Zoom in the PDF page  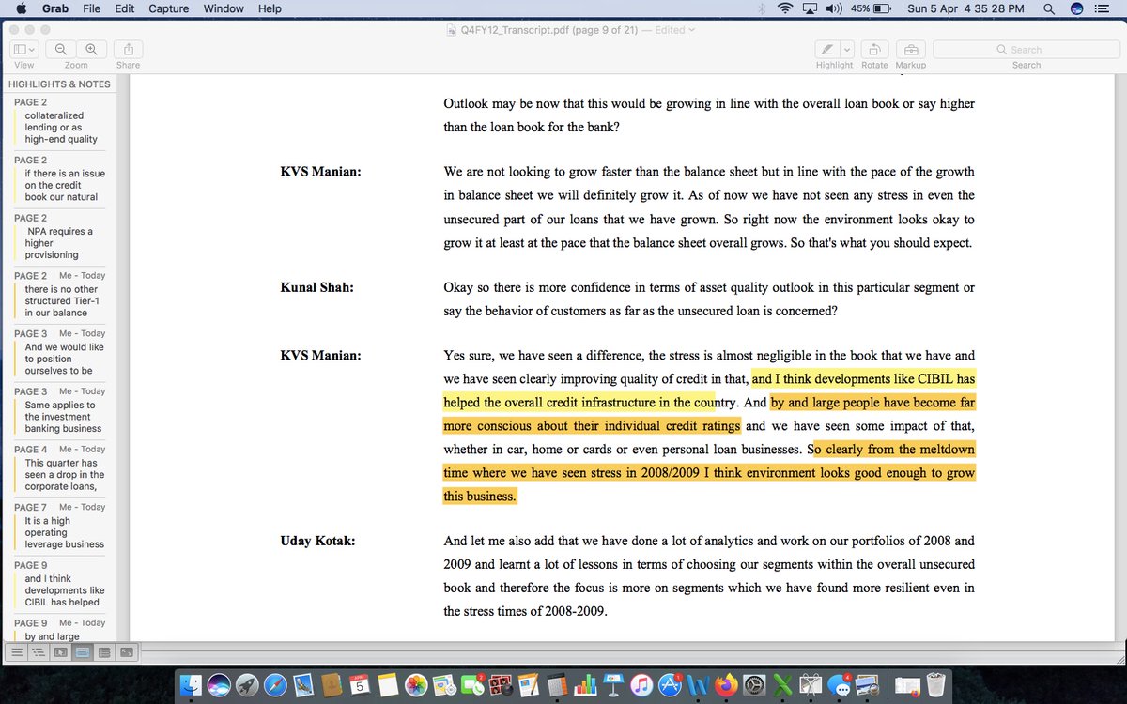click(x=91, y=49)
